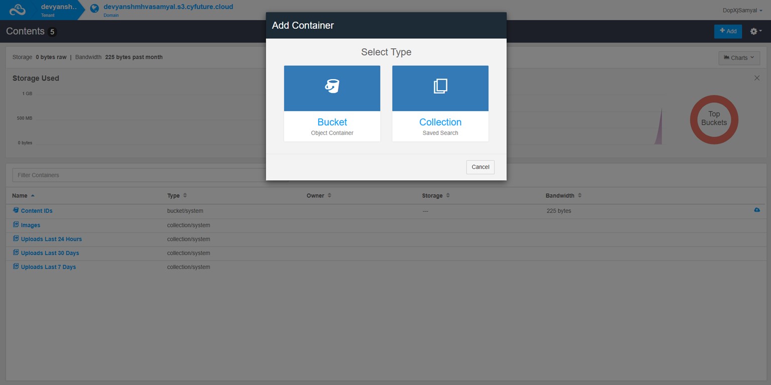Select the Collection saved search icon
The image size is (771, 385).
(x=440, y=87)
